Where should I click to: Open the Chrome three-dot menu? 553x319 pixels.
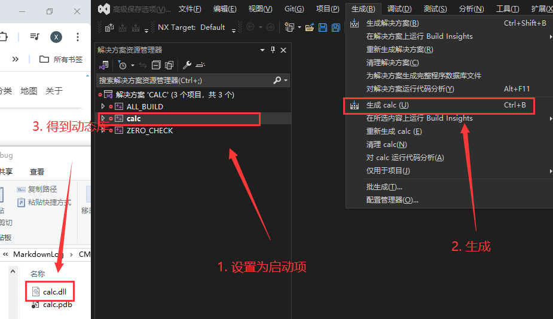pyautogui.click(x=78, y=36)
